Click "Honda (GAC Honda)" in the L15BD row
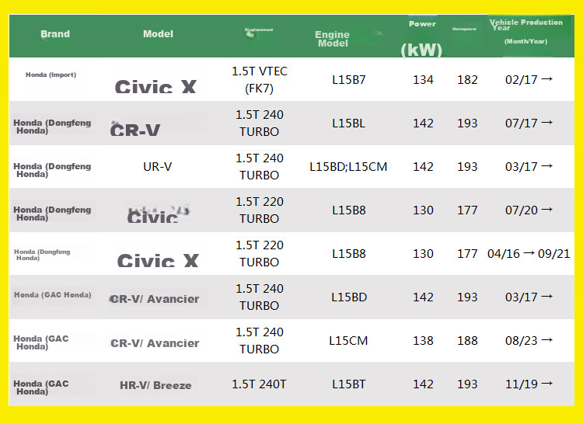Viewport: 583px width, 424px height. coord(52,295)
